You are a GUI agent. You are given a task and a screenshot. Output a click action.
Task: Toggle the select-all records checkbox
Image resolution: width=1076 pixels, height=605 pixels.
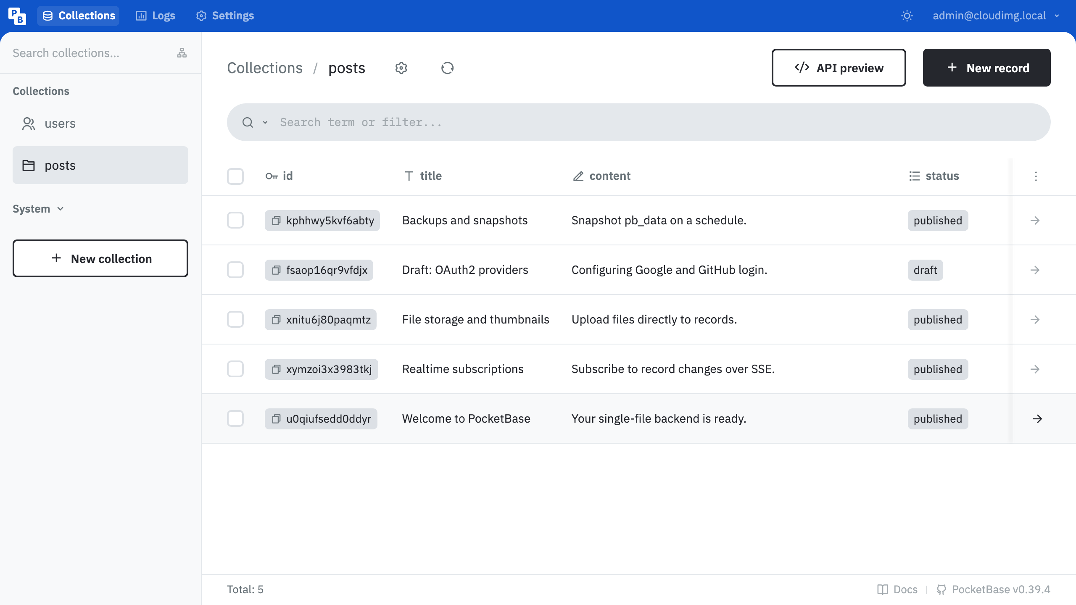click(235, 176)
